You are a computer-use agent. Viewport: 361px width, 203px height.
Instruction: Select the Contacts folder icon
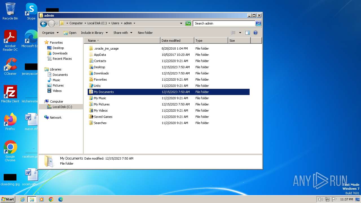(91, 61)
